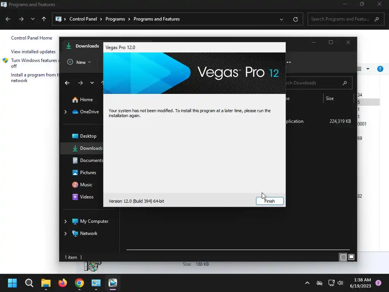Screen dimensions: 389x292
Task: Open view options dropdown in Control Panel
Action: (368, 69)
